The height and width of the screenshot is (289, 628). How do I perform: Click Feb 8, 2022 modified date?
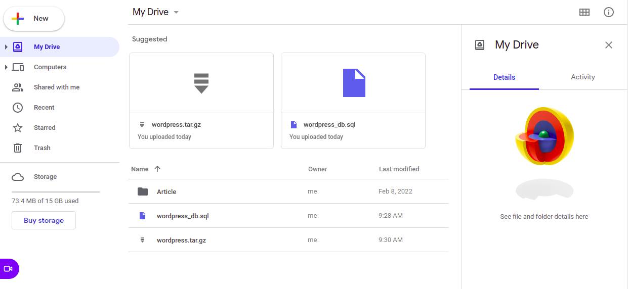click(395, 191)
